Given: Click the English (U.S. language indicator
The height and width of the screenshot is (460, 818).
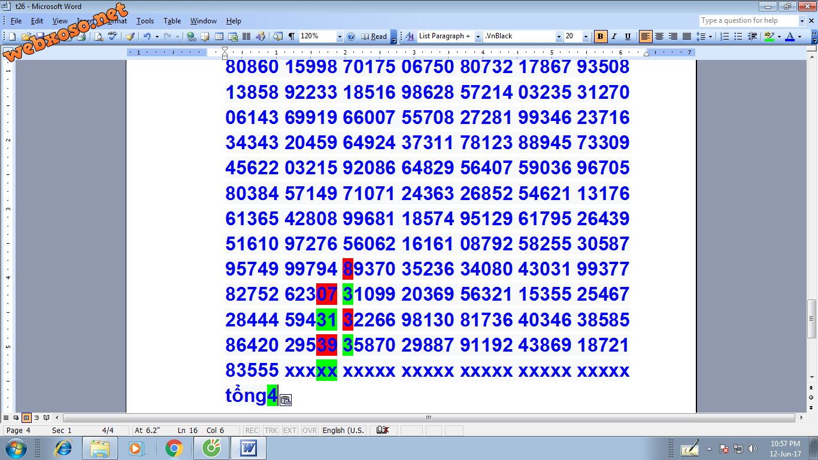Looking at the screenshot, I should click(344, 430).
